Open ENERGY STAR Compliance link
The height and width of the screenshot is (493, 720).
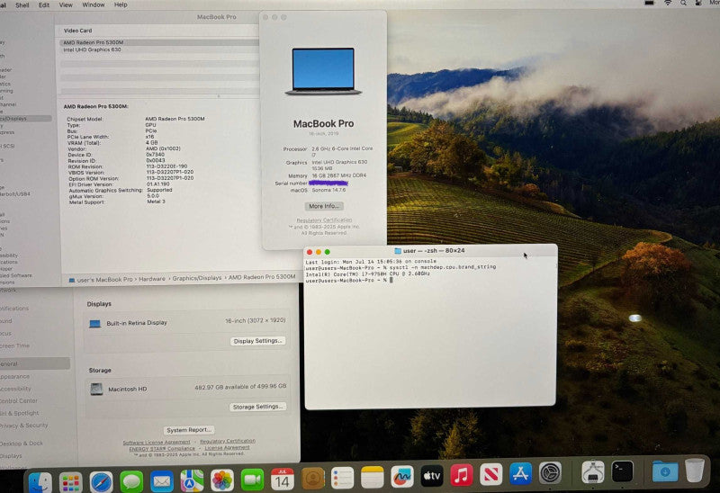(x=162, y=449)
